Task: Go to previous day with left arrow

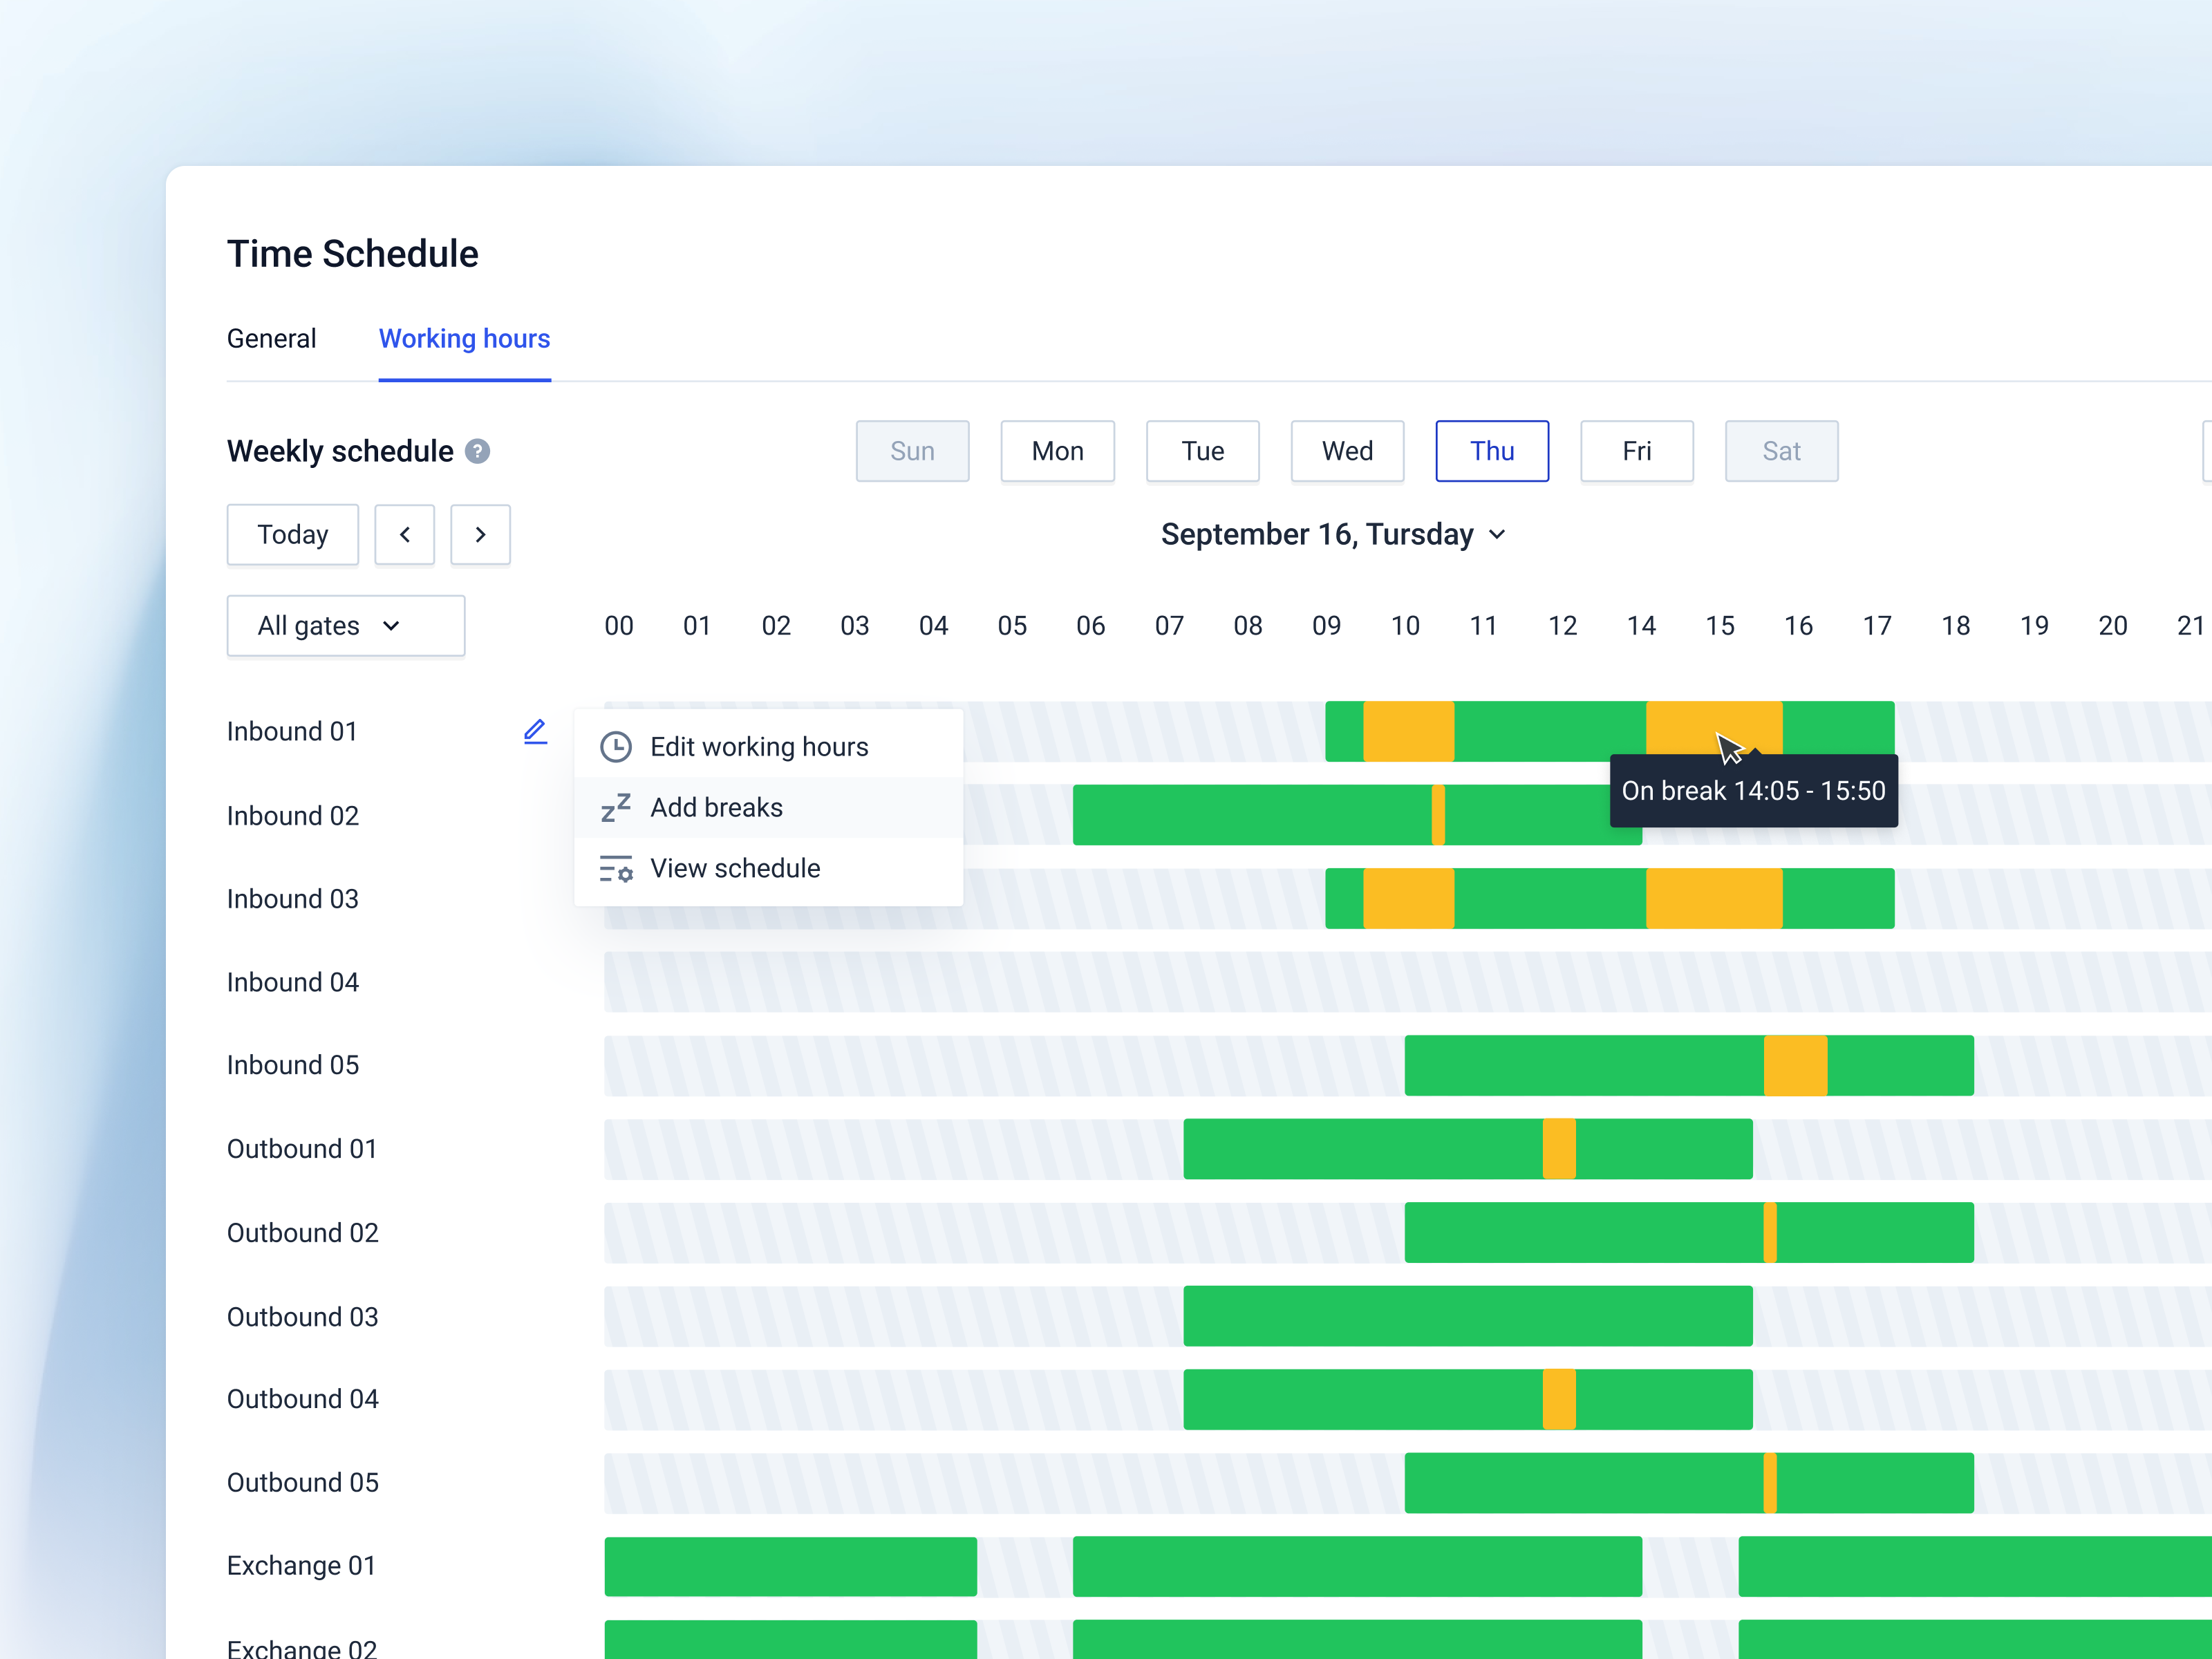Action: click(x=405, y=535)
